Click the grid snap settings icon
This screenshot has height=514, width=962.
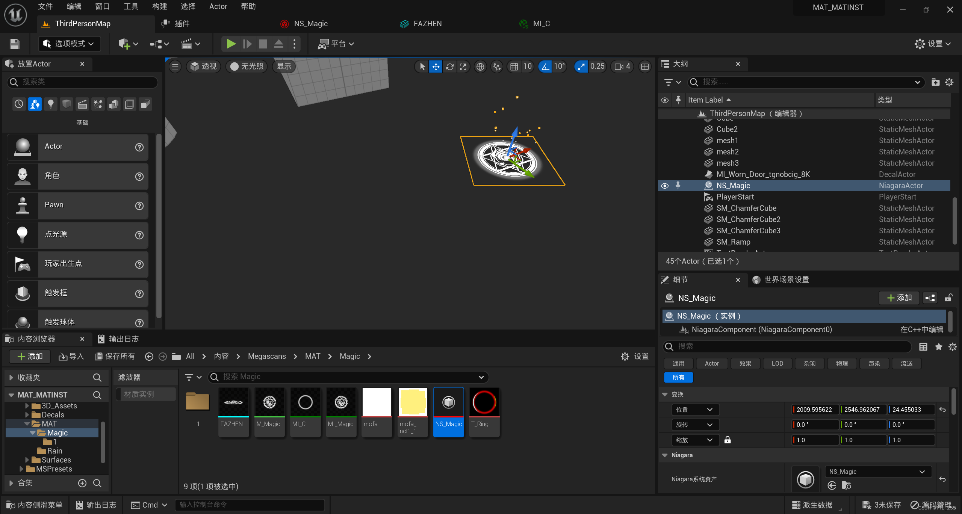pos(513,65)
